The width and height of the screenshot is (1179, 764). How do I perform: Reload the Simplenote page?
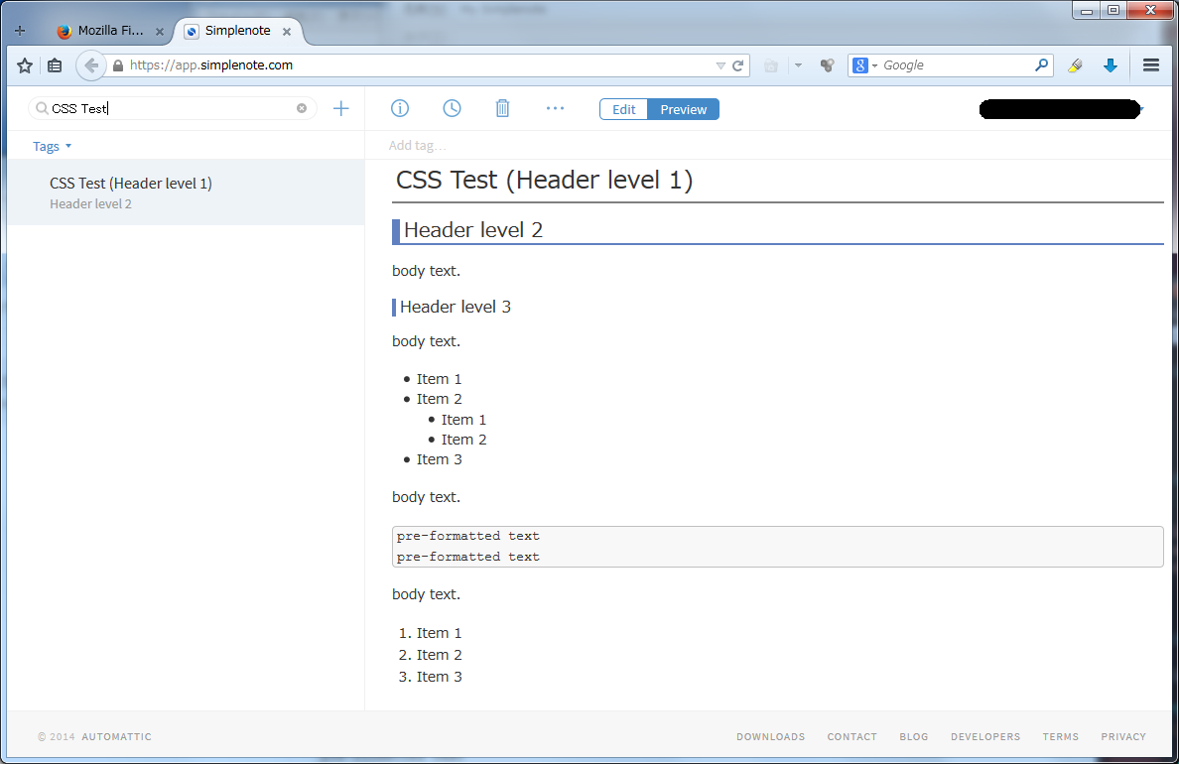tap(738, 64)
